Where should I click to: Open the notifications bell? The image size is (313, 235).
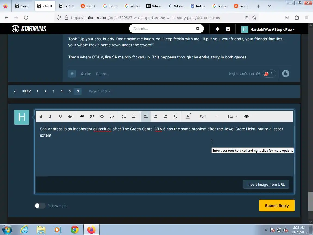tap(217, 29)
